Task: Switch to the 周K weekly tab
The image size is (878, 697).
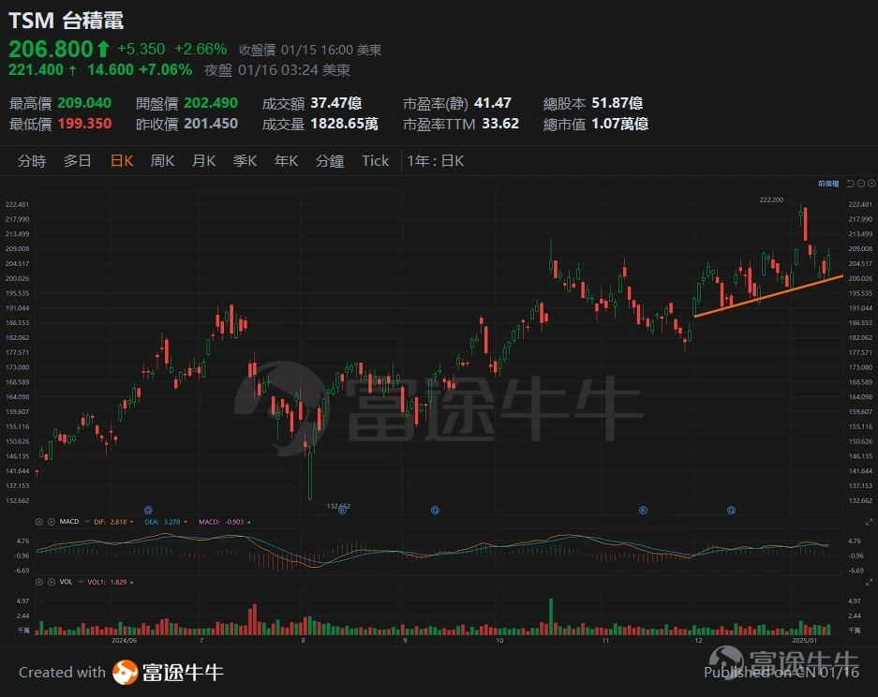Action: 162,161
